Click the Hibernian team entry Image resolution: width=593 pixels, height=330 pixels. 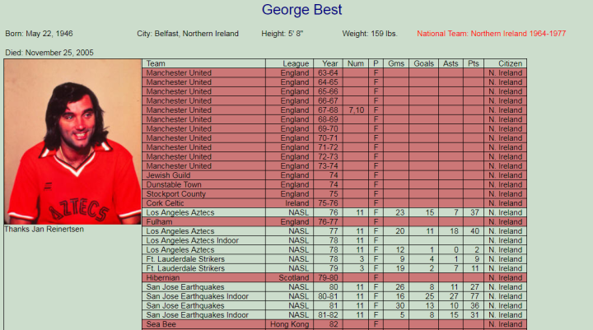tap(164, 277)
